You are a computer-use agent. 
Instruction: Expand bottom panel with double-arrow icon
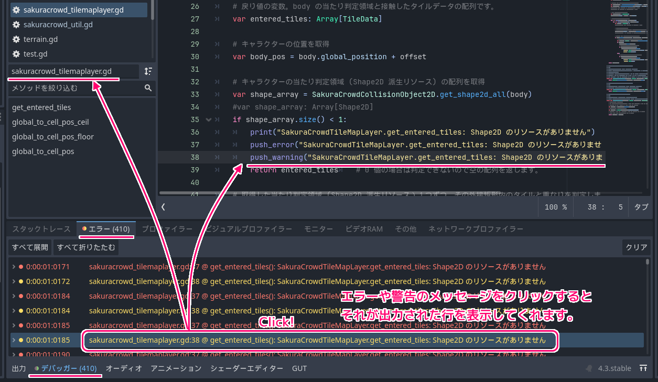(x=643, y=368)
